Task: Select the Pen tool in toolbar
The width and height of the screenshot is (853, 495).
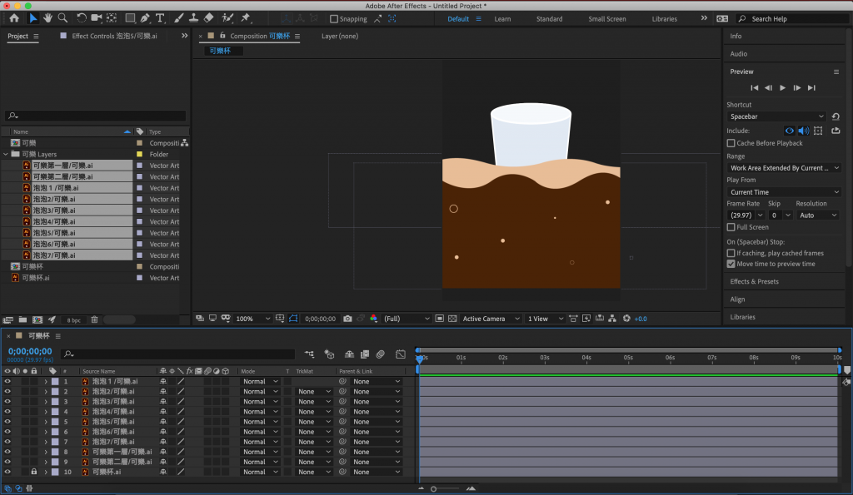Action: [x=145, y=17]
